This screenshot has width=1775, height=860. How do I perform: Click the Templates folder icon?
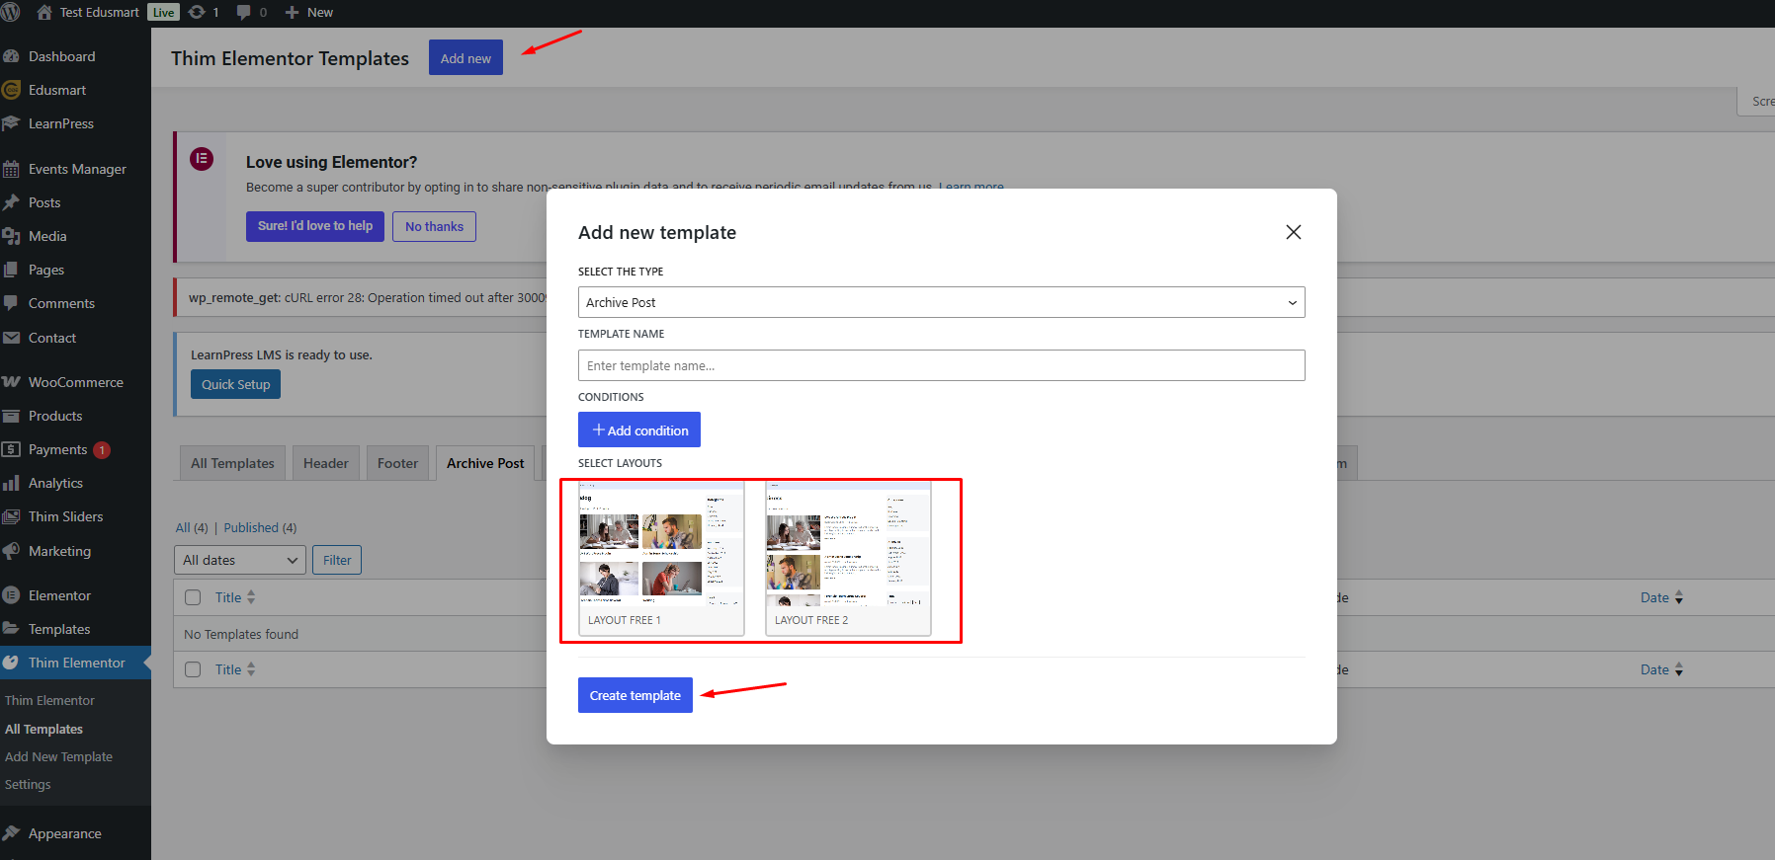click(x=12, y=629)
